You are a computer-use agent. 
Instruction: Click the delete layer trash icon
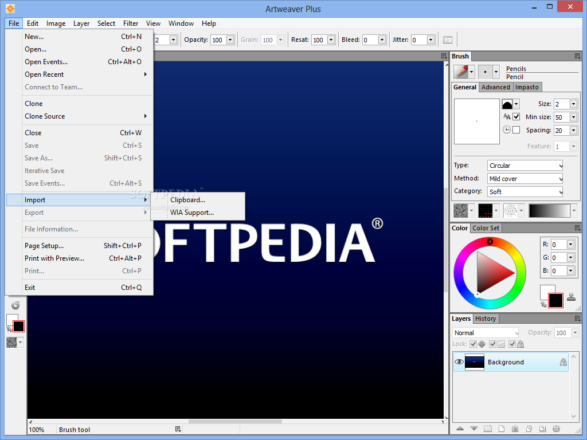(515, 429)
